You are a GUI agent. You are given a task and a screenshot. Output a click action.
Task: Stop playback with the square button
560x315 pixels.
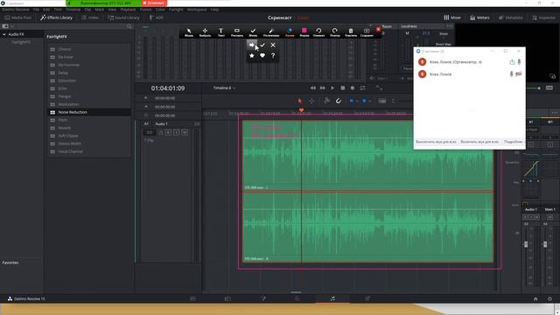tap(342, 87)
